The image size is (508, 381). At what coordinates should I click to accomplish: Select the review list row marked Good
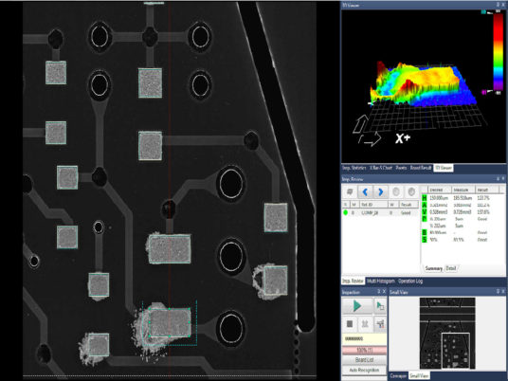tap(380, 213)
